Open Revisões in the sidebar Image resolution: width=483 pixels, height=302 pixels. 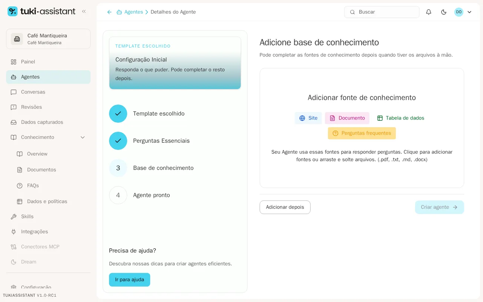click(x=48, y=107)
